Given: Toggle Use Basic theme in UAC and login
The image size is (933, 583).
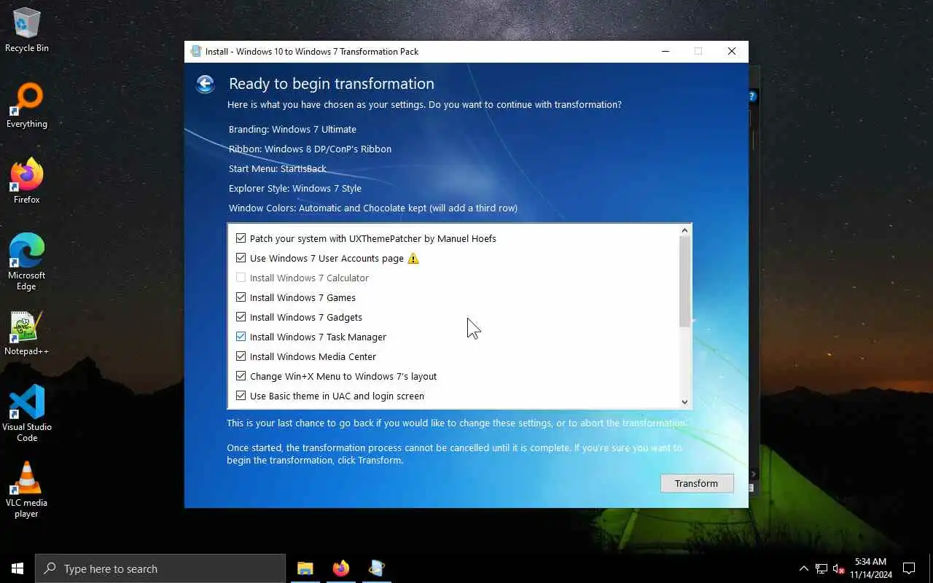Looking at the screenshot, I should (241, 396).
